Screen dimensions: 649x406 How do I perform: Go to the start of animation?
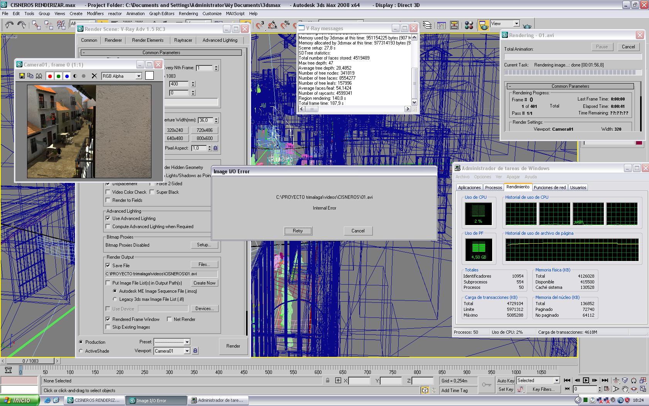tap(567, 380)
